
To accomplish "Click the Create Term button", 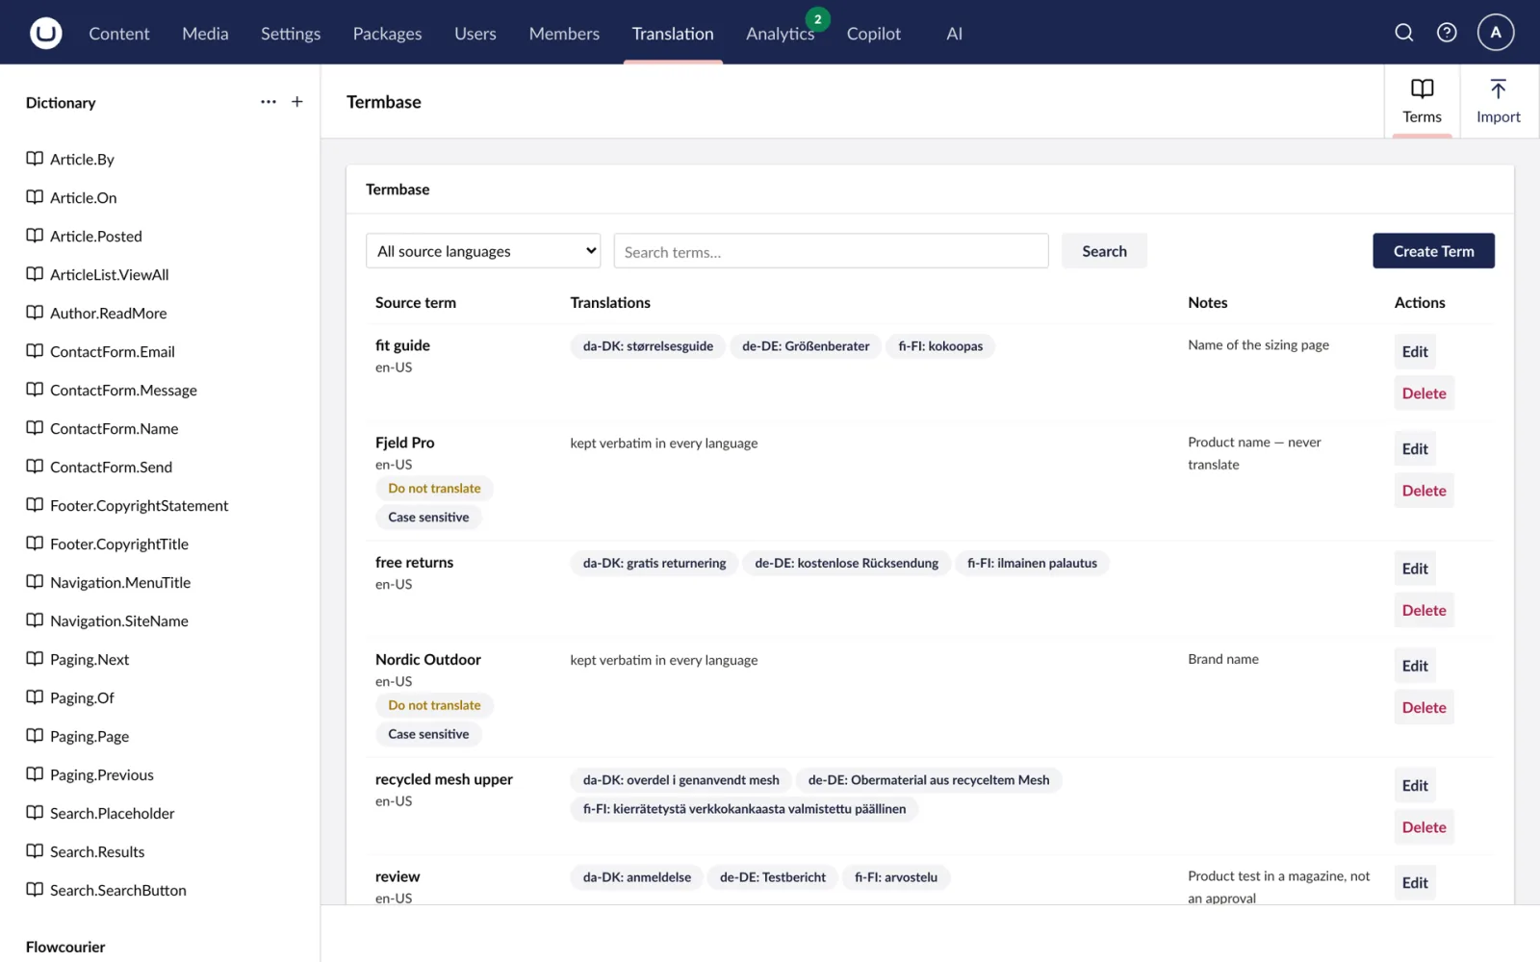I will 1433,251.
